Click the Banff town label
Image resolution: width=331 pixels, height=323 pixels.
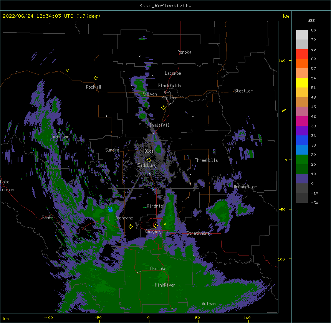48,218
